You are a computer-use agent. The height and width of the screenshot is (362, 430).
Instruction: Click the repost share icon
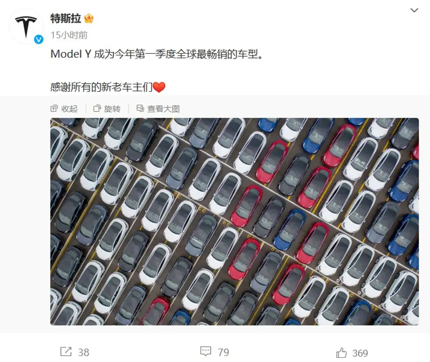pos(66,352)
